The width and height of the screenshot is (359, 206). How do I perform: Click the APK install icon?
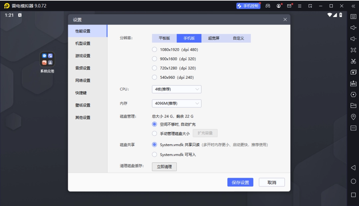[353, 83]
